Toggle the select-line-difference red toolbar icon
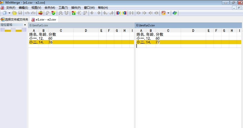243x128 pixels. pos(41,13)
